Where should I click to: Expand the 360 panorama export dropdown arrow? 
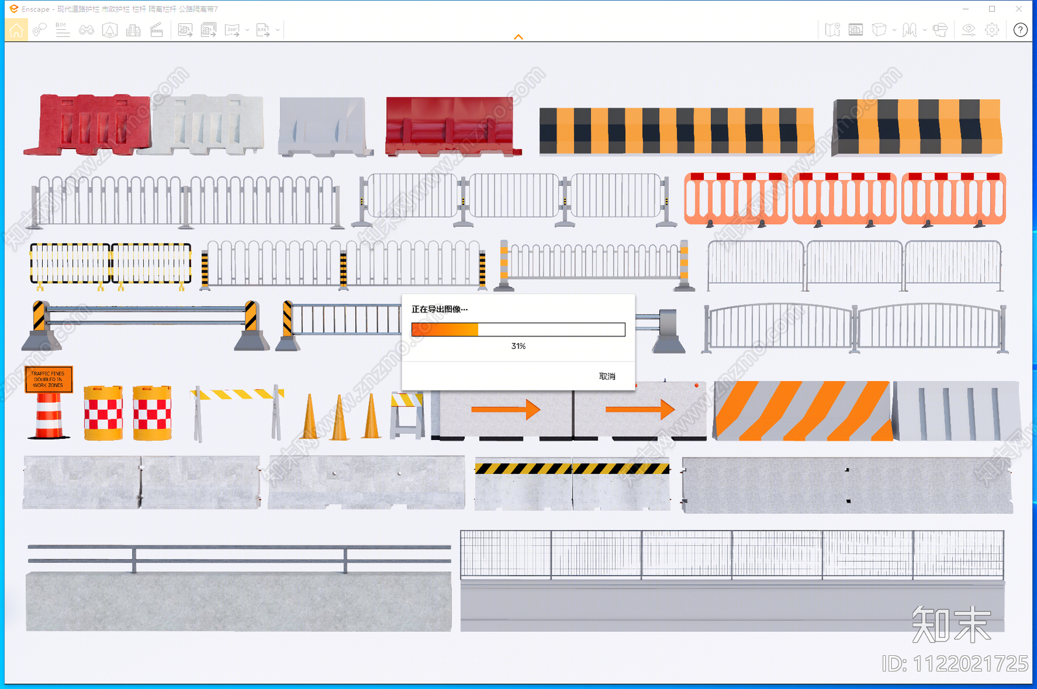[x=247, y=30]
